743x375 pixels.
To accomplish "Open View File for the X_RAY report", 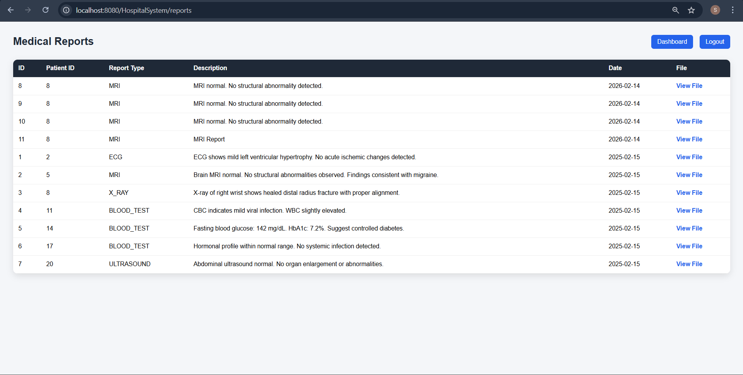I will coord(689,193).
